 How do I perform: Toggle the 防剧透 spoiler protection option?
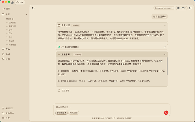74,113
